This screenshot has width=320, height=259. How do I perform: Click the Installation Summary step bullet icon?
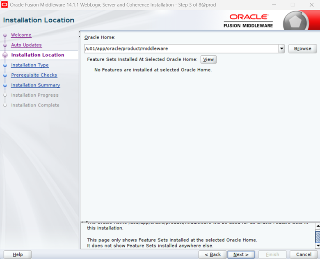pyautogui.click(x=5, y=86)
